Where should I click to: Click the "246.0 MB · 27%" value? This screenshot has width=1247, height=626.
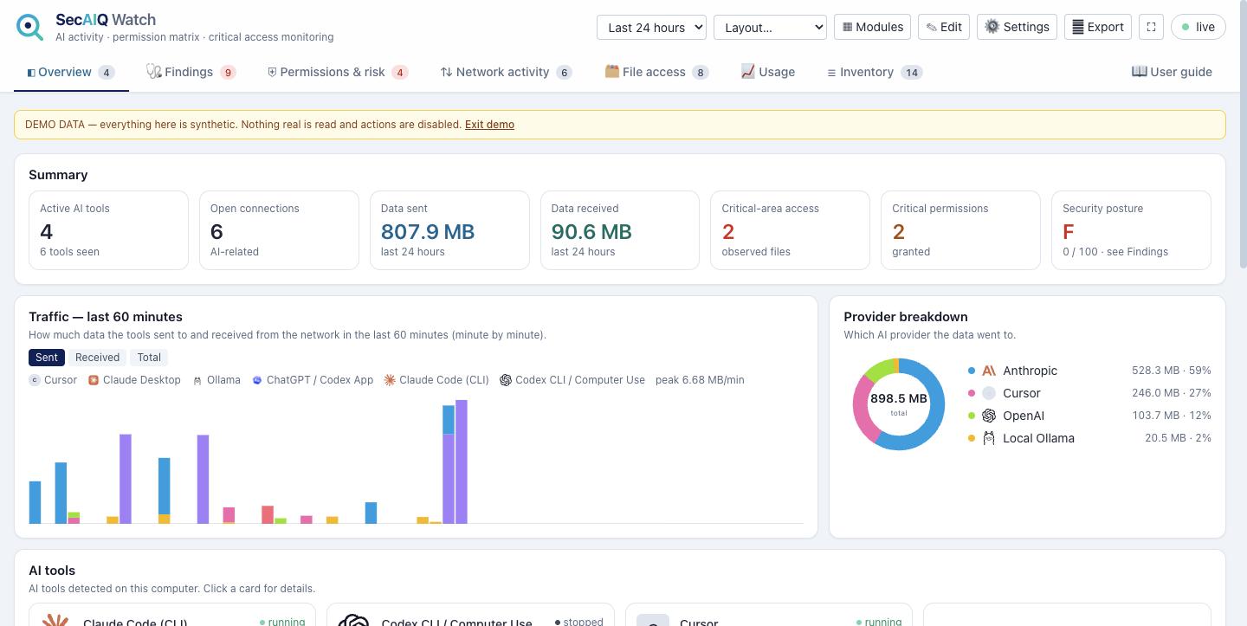click(x=1171, y=393)
